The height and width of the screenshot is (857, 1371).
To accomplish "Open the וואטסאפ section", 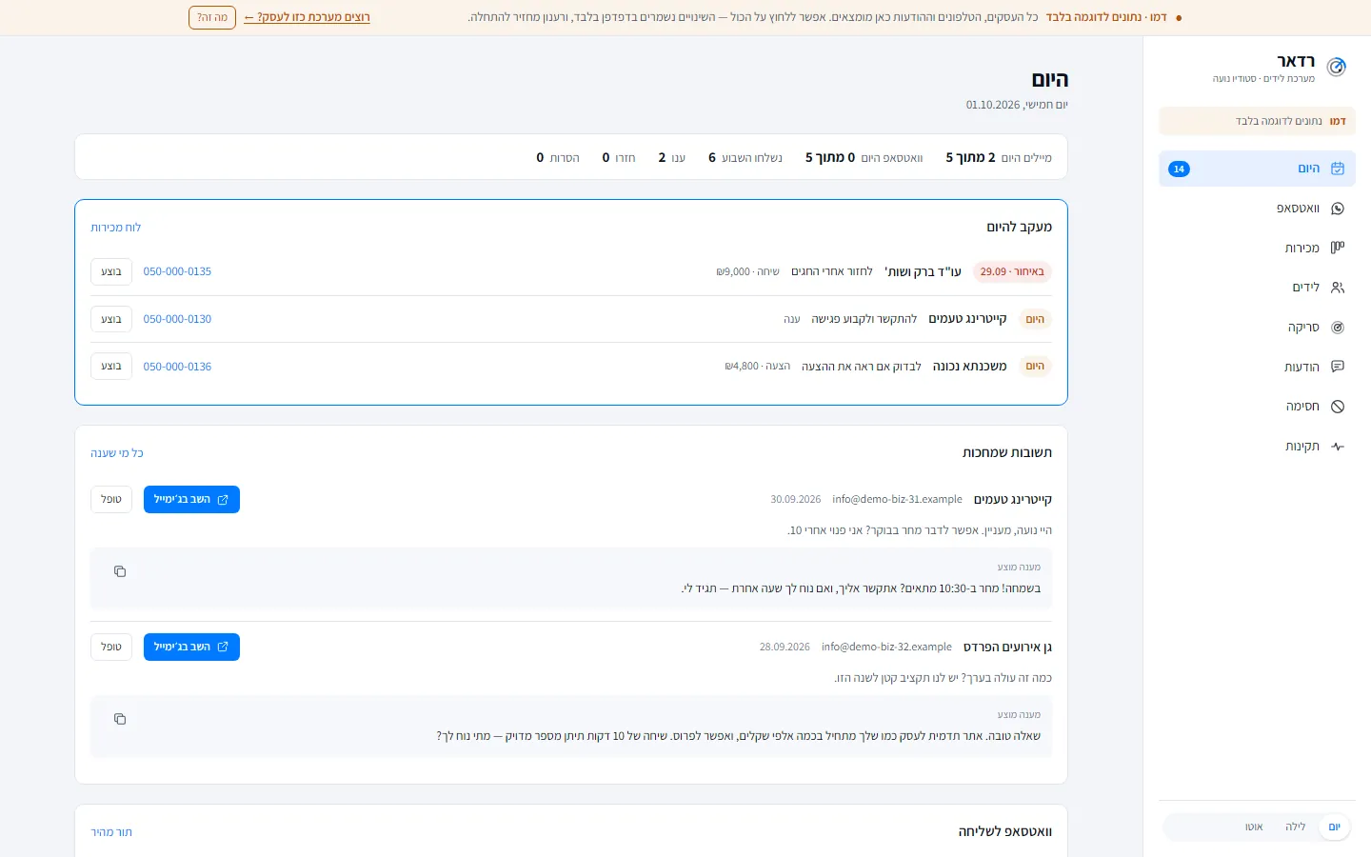I will [x=1257, y=209].
